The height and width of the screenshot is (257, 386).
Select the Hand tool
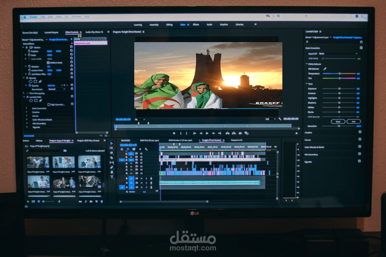(x=111, y=172)
